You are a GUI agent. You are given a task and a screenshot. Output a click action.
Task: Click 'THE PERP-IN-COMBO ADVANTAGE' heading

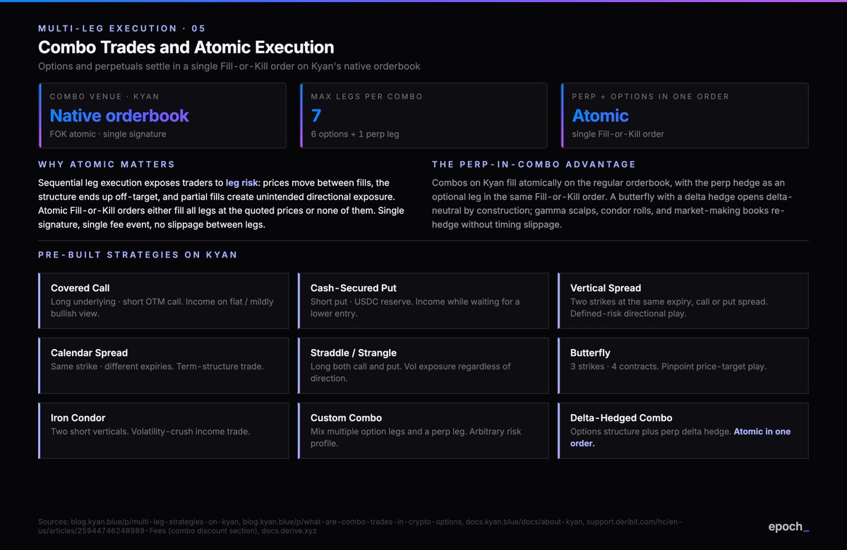coord(534,164)
